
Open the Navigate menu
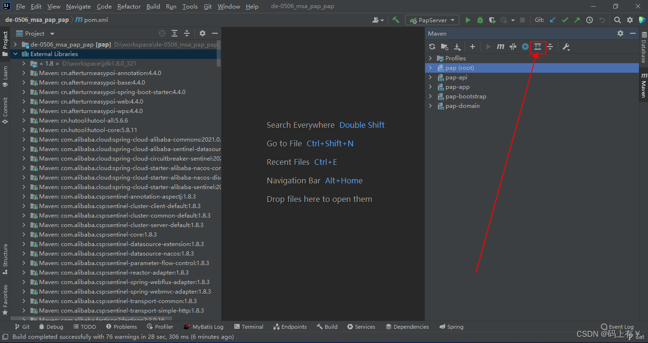click(x=78, y=6)
